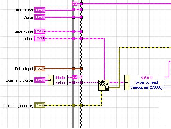
Task: Open the Mode enum dropdown on case structure
Action: click(75, 77)
